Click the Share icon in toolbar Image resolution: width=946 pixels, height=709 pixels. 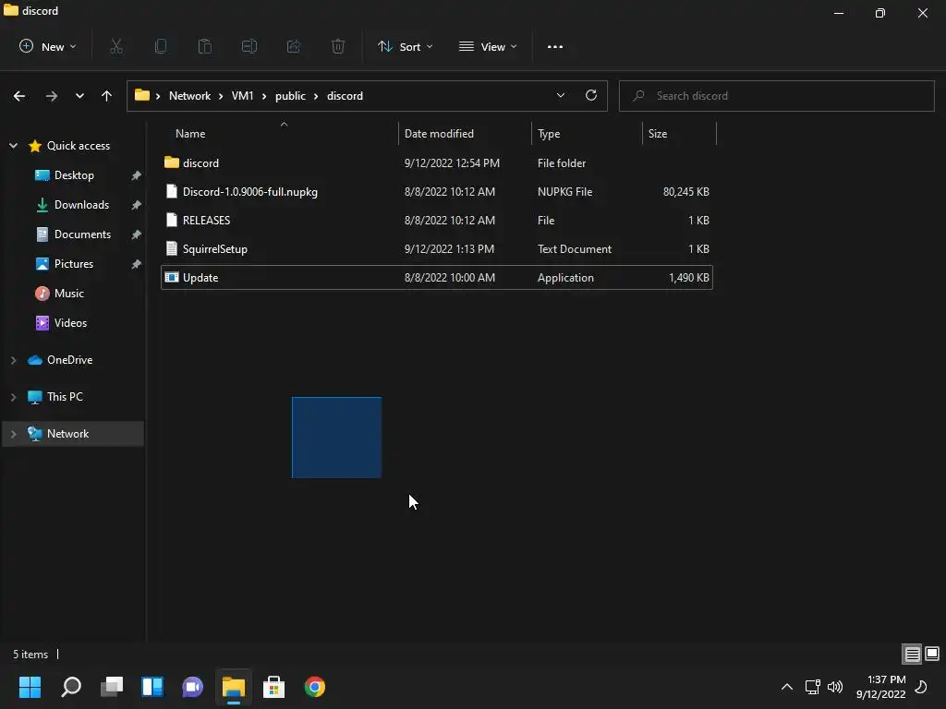coord(294,46)
